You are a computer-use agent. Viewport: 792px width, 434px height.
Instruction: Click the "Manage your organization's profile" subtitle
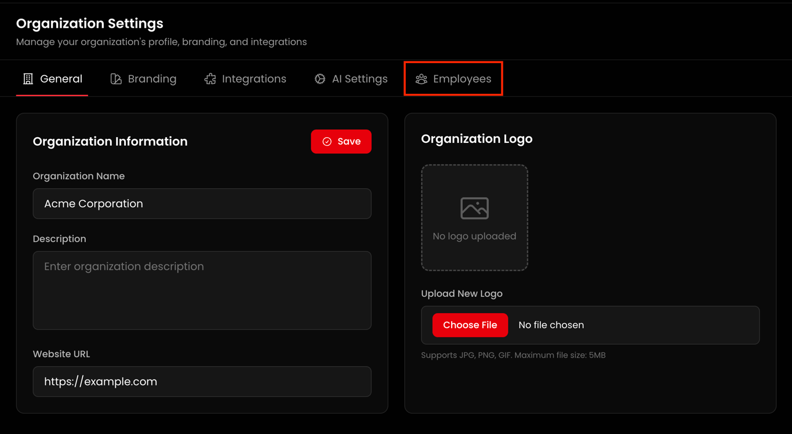(x=162, y=42)
